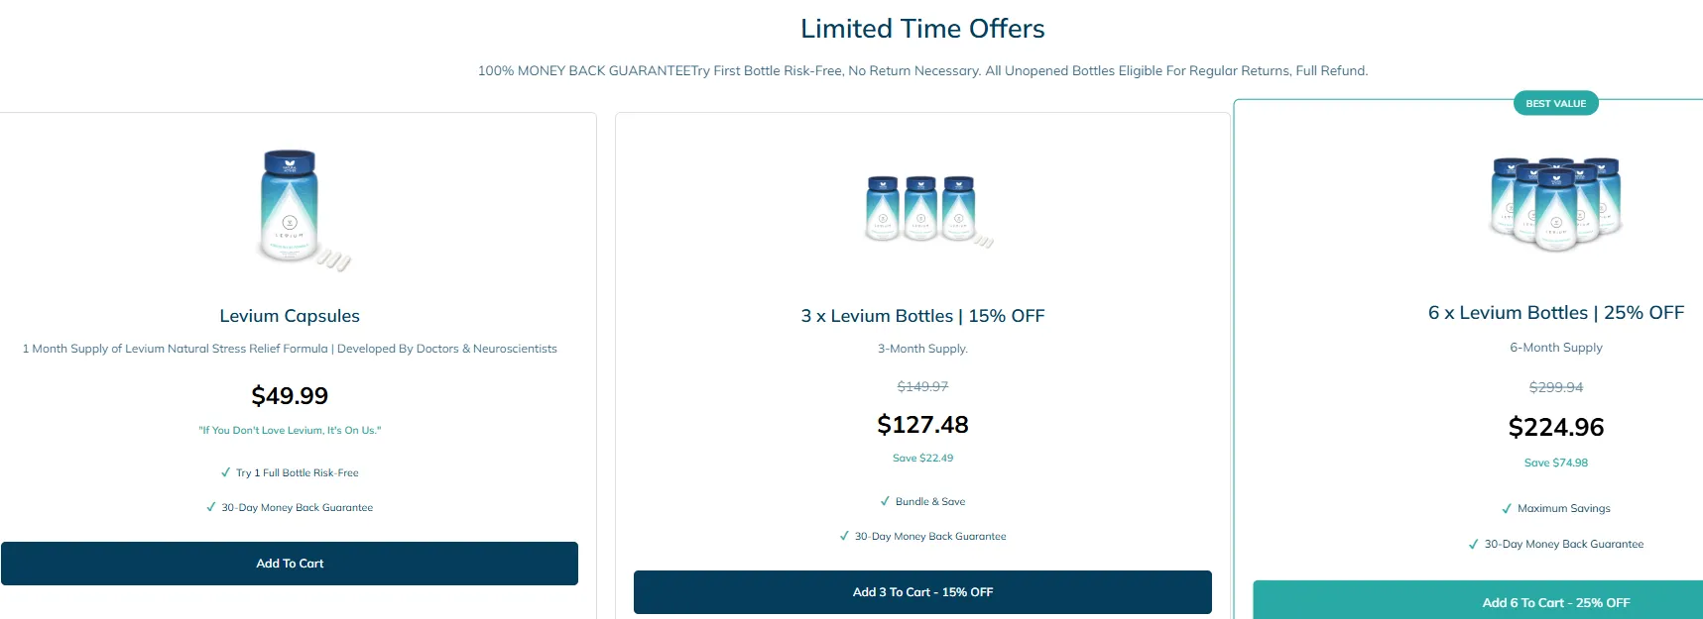This screenshot has height=619, width=1703.
Task: Open the 3 x Levium Bottles title link
Action: pos(922,316)
